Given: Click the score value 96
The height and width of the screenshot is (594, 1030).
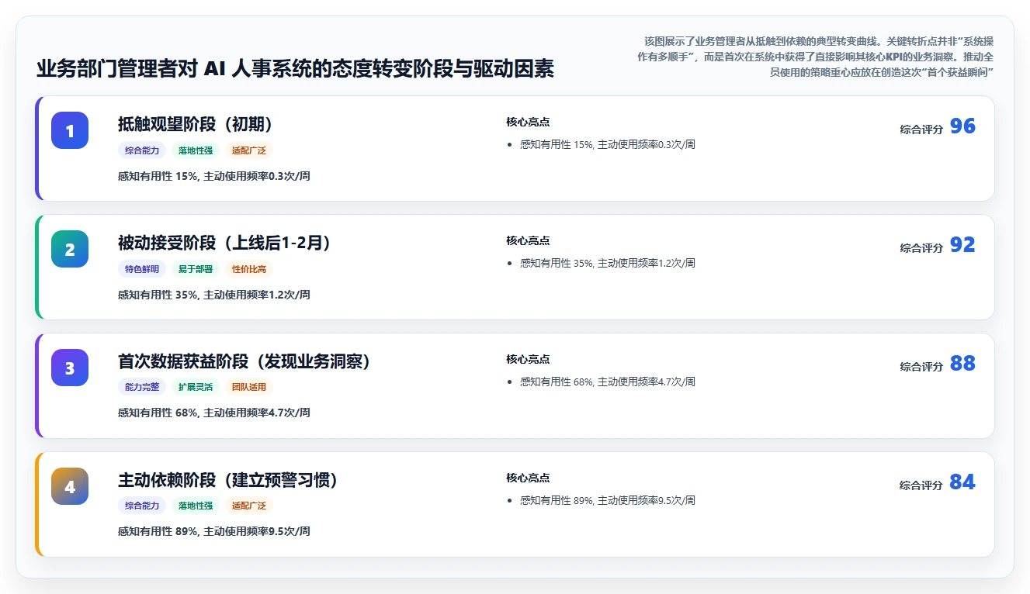Looking at the screenshot, I should [962, 126].
